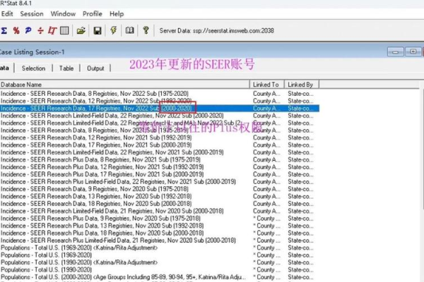Image resolution: width=424 pixels, height=282 pixels.
Task: Select SEER Research Data, 8 Registries, Nov 2021 Sub
Action: [x=160, y=130]
